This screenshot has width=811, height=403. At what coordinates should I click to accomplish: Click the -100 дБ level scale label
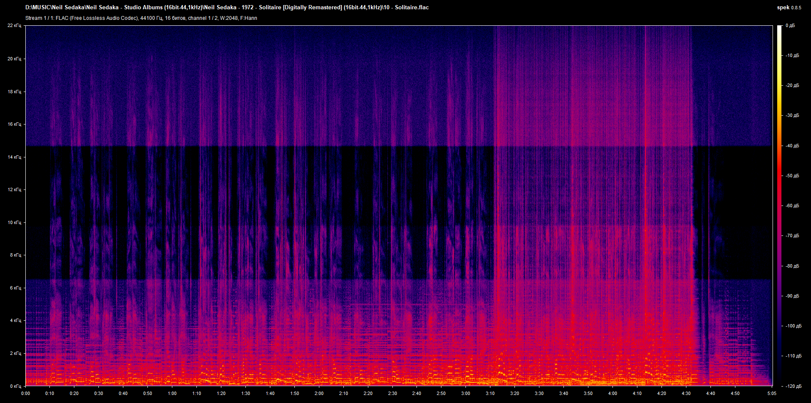793,326
